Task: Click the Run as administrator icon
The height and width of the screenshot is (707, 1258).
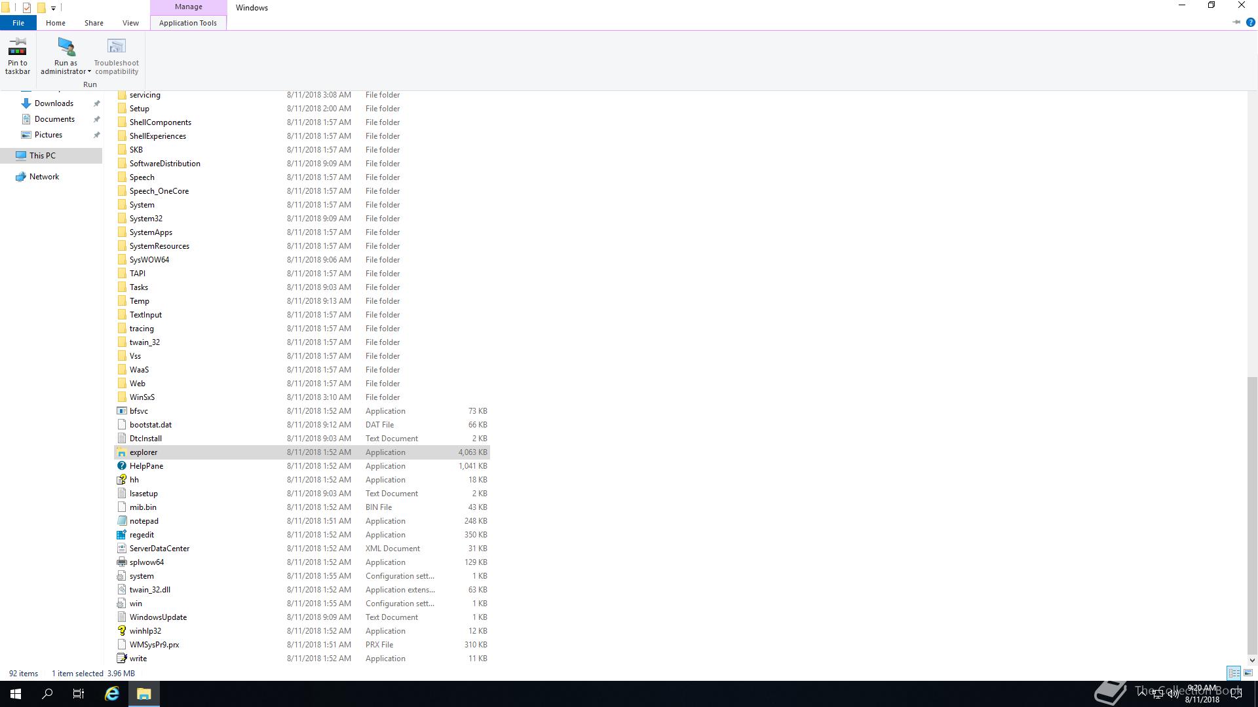Action: tap(66, 47)
